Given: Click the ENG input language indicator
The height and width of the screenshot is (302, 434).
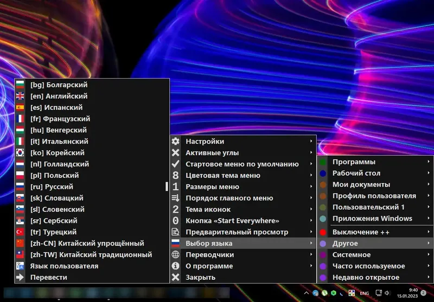Looking at the screenshot, I should 364,293.
